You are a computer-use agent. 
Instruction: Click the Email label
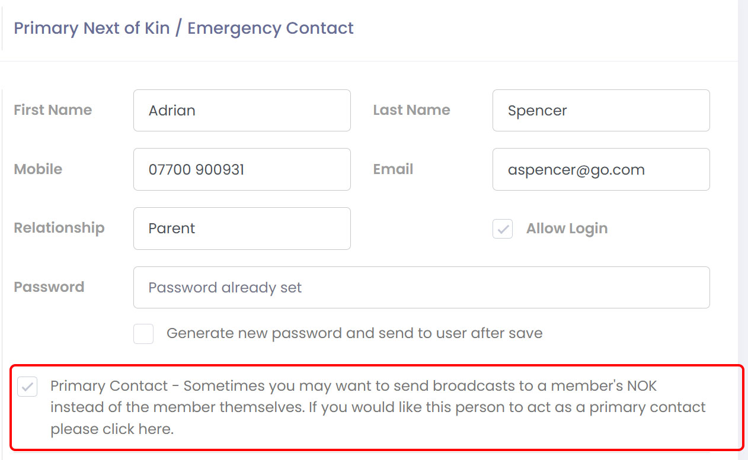(393, 169)
